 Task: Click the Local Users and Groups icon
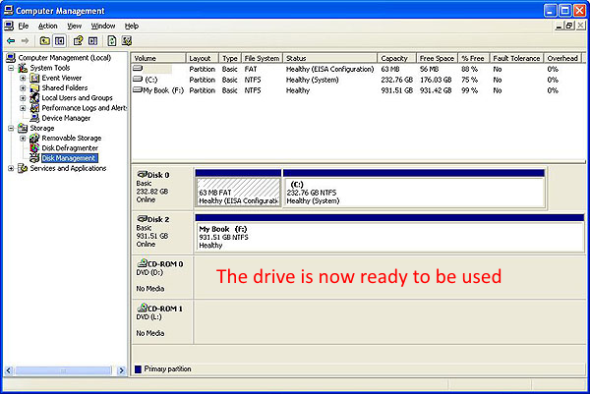tap(34, 97)
